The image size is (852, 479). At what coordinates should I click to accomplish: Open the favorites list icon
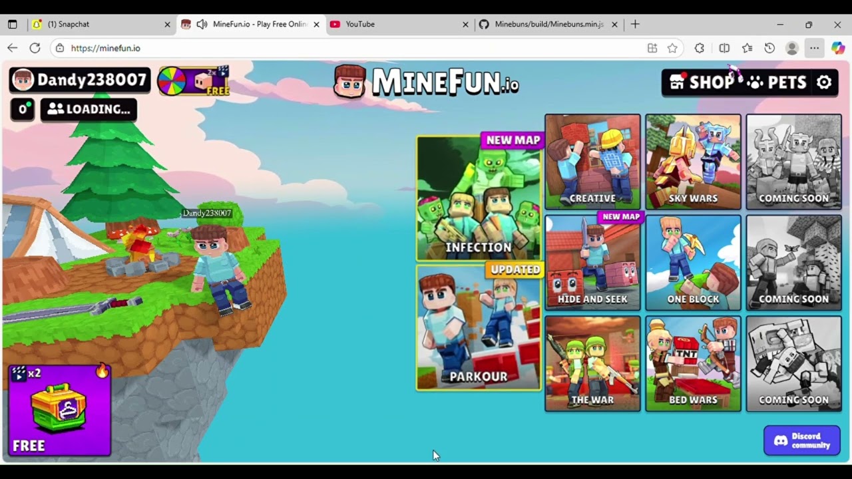[x=747, y=48]
